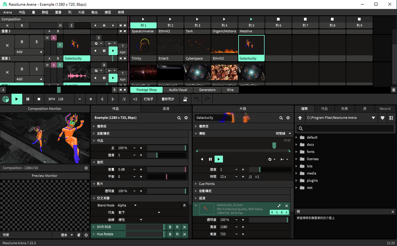Viewport: 397px width, 246px height.
Task: Switch the file browser to grid view
Action: coord(391,118)
